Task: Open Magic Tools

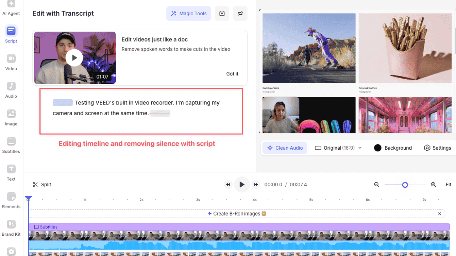Action: (x=188, y=13)
